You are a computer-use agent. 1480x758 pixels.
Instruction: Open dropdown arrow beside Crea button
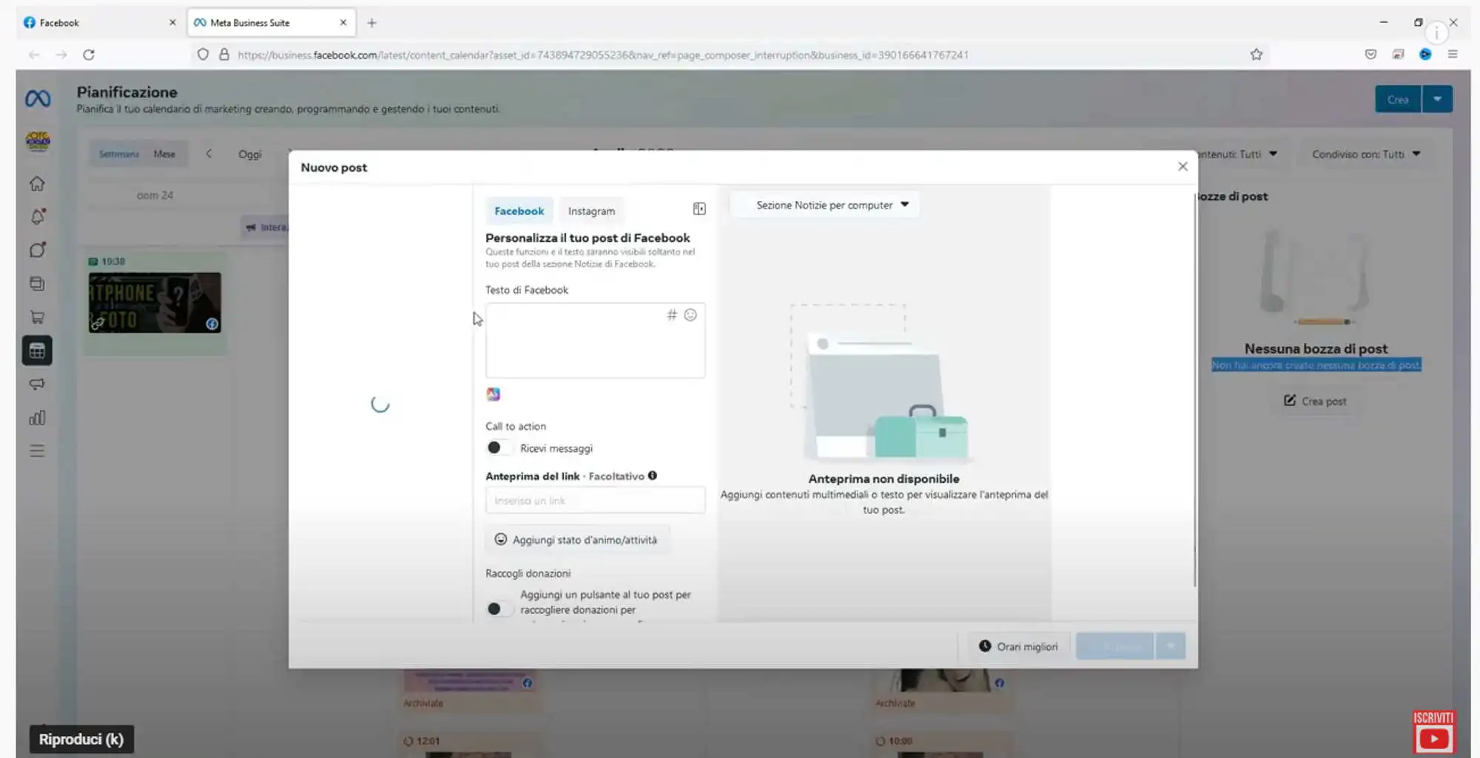[x=1437, y=99]
